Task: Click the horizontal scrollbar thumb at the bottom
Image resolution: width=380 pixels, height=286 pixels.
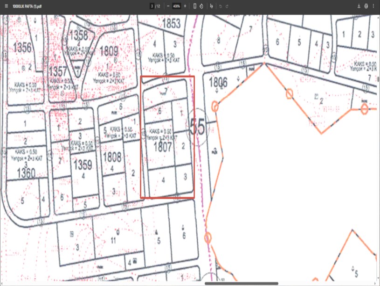Action: coord(241,284)
